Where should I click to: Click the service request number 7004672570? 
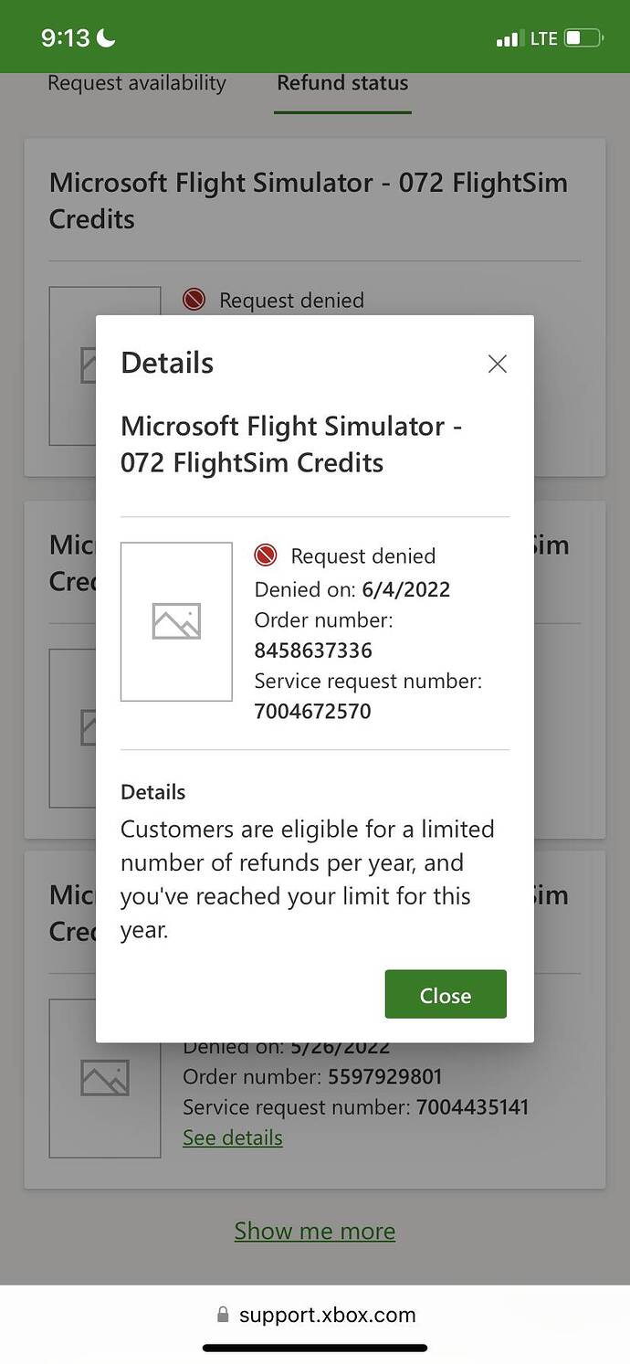click(312, 711)
